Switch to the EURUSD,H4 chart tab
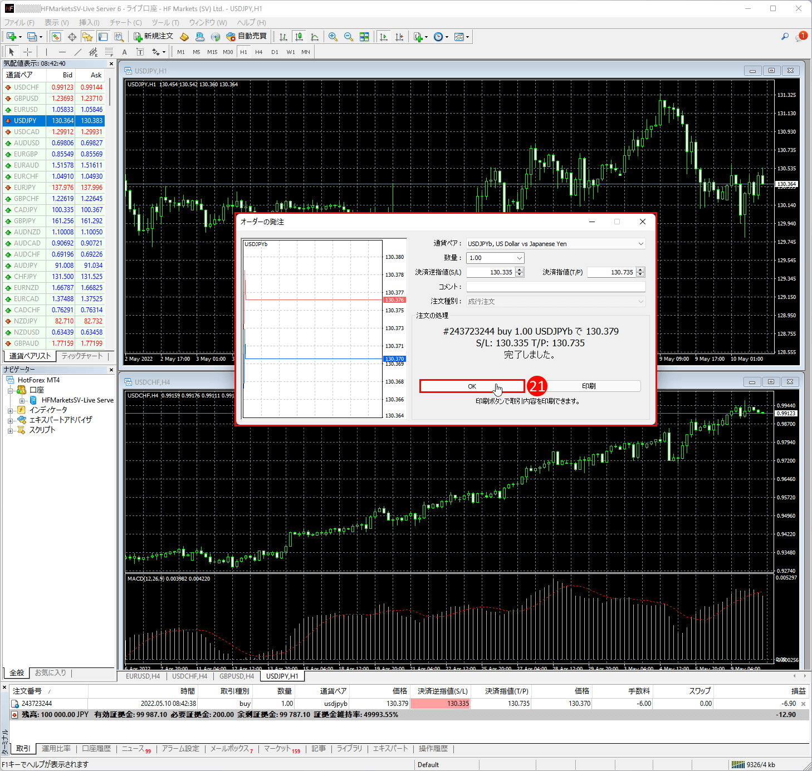 [143, 676]
